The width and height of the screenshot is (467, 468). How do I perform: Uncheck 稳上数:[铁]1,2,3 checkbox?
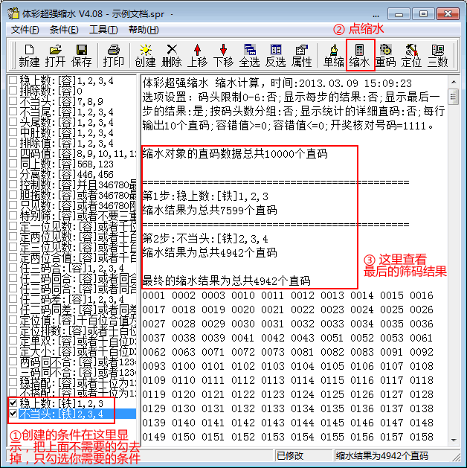pos(13,403)
